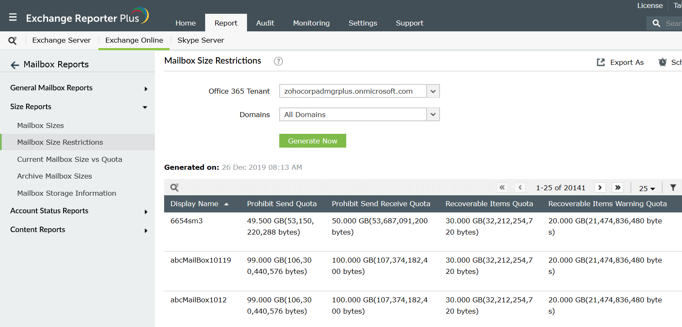Click the Generate Now button
This screenshot has height=327, width=682.
point(313,141)
